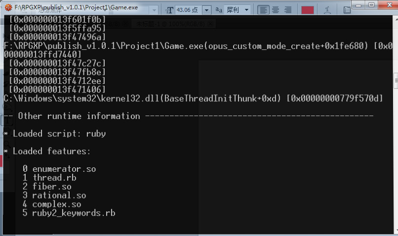Select center align text

(x=276, y=10)
